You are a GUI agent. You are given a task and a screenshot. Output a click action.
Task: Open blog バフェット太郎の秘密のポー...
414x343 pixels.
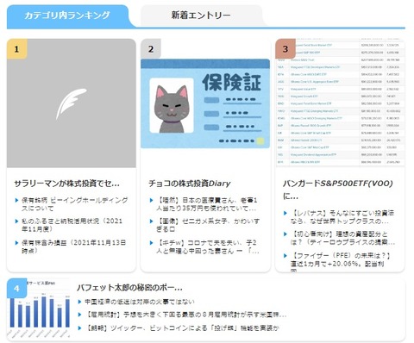(x=129, y=288)
